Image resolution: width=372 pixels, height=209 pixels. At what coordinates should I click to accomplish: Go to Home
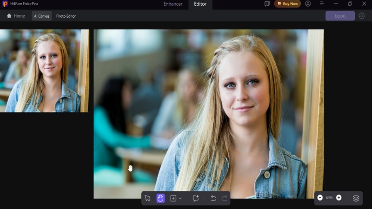click(16, 16)
